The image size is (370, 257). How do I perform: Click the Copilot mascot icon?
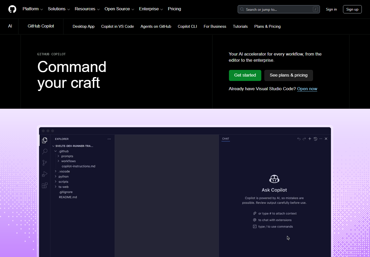(274, 179)
